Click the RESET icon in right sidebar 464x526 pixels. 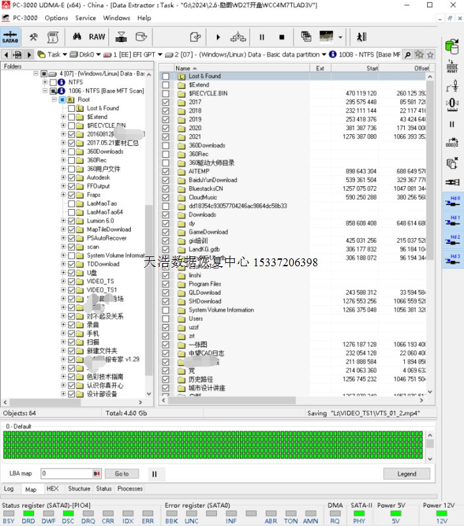(x=452, y=66)
